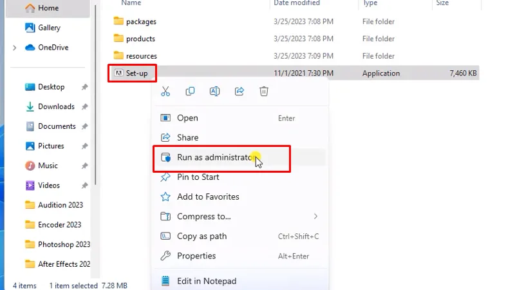Viewport: 515px width, 290px height.
Task: Click the Set-up application icon
Action: click(x=118, y=73)
